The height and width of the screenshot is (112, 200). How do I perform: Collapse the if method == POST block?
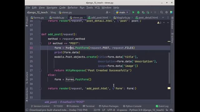(40, 44)
